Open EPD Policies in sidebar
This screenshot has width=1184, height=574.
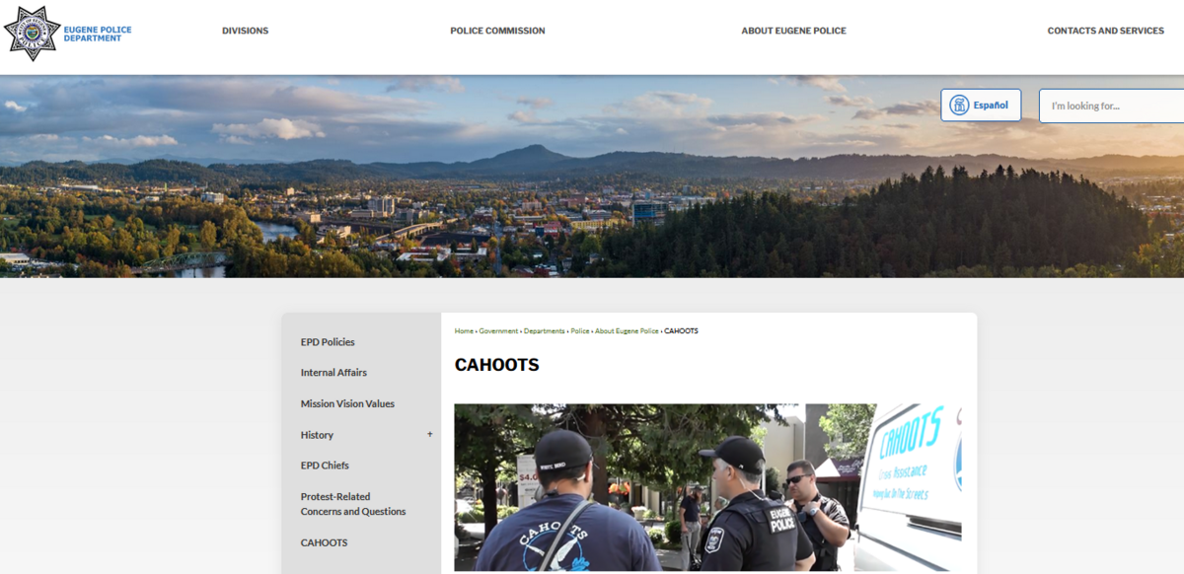[x=328, y=342]
